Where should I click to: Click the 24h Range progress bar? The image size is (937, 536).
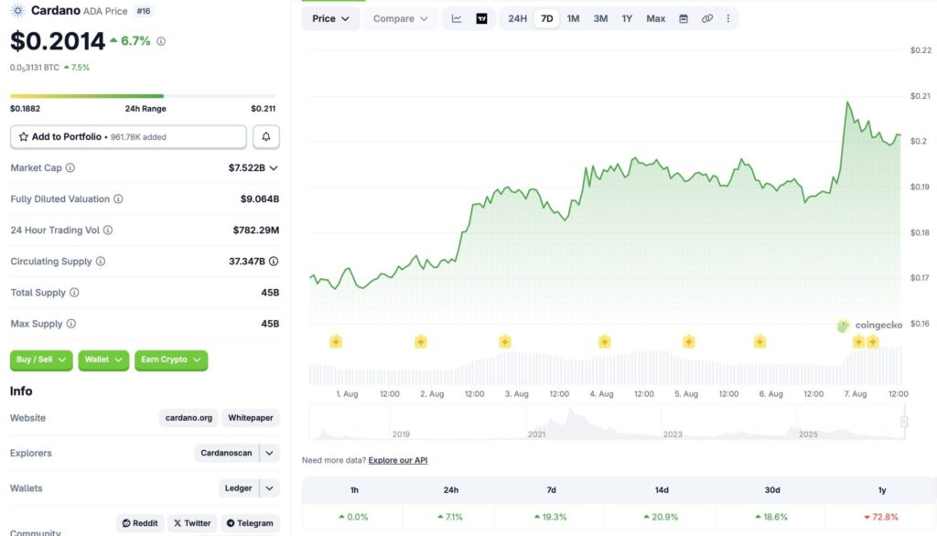[143, 96]
